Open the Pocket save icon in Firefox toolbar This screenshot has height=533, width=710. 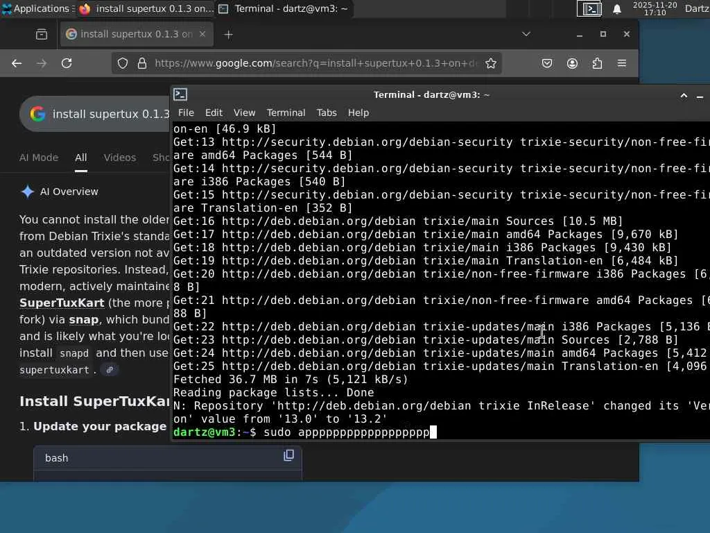tap(547, 63)
